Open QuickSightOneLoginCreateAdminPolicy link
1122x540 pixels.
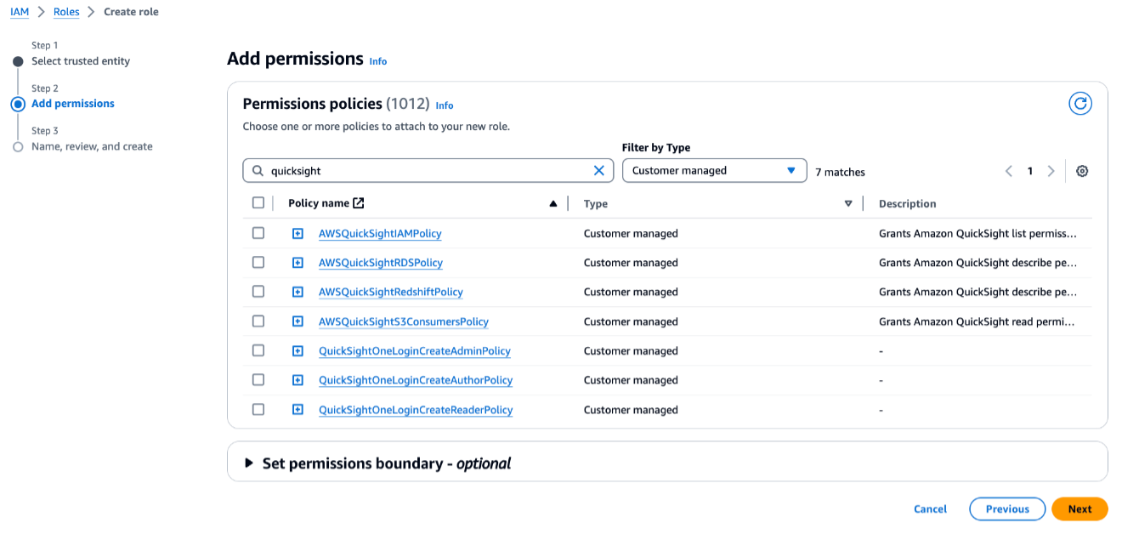click(x=415, y=351)
